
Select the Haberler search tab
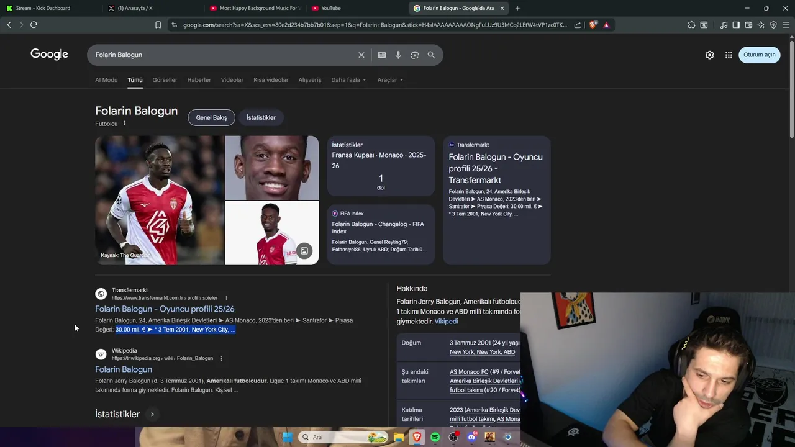coord(199,80)
